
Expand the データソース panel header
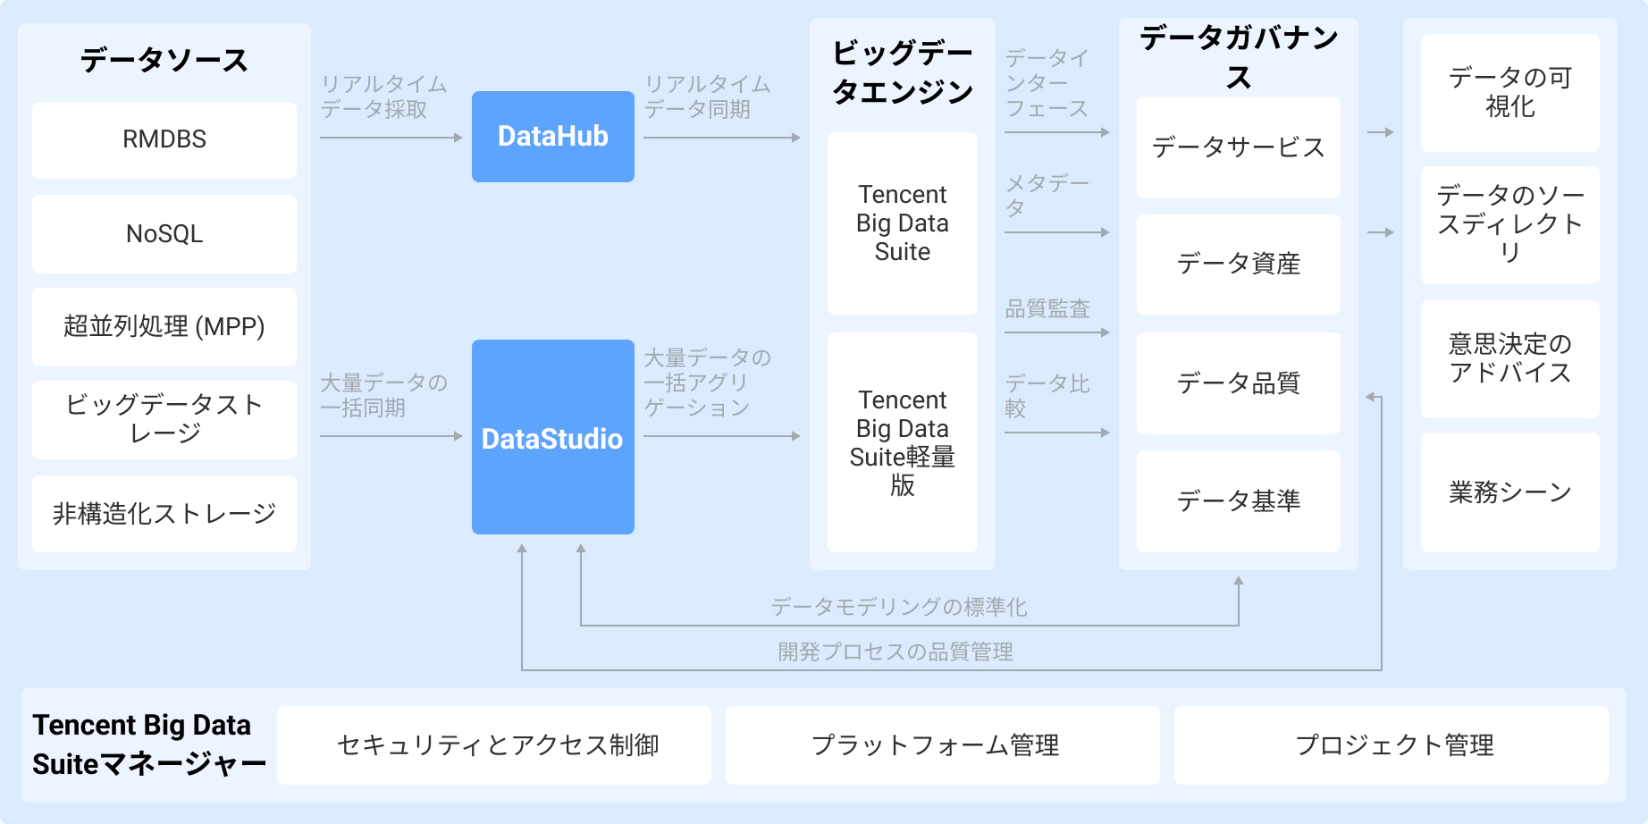pyautogui.click(x=164, y=61)
